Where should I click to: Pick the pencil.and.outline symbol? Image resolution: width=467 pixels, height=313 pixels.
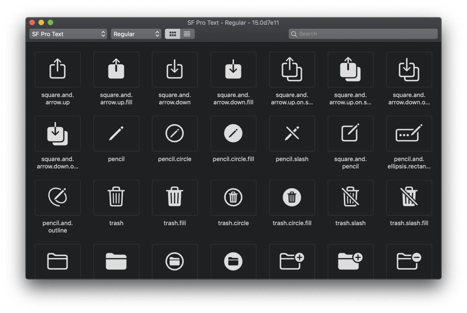click(58, 198)
